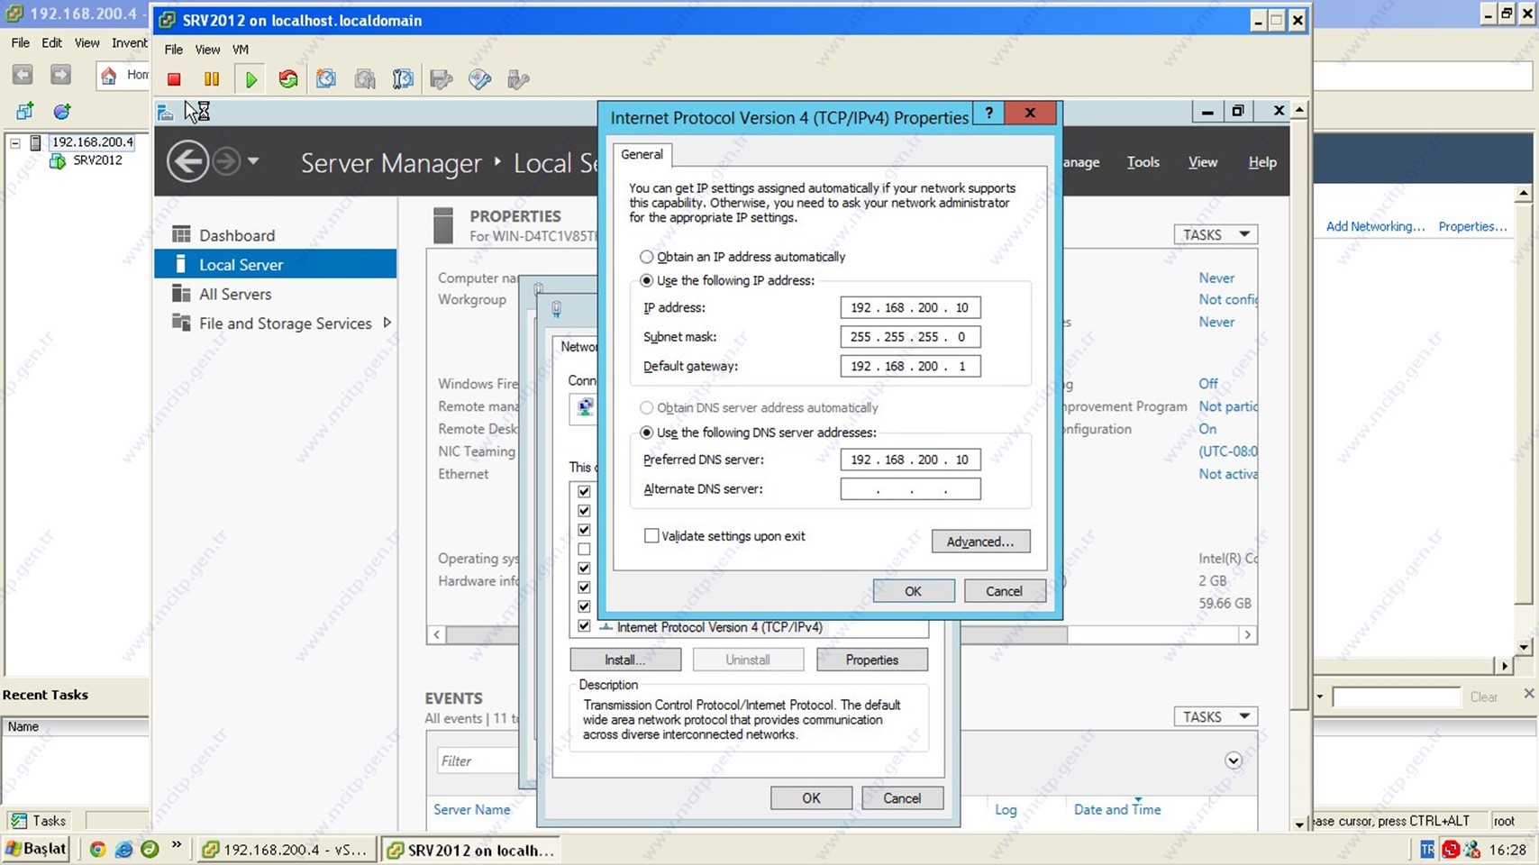Click the vSphere forward navigation arrow
The image size is (1539, 865).
tap(60, 75)
